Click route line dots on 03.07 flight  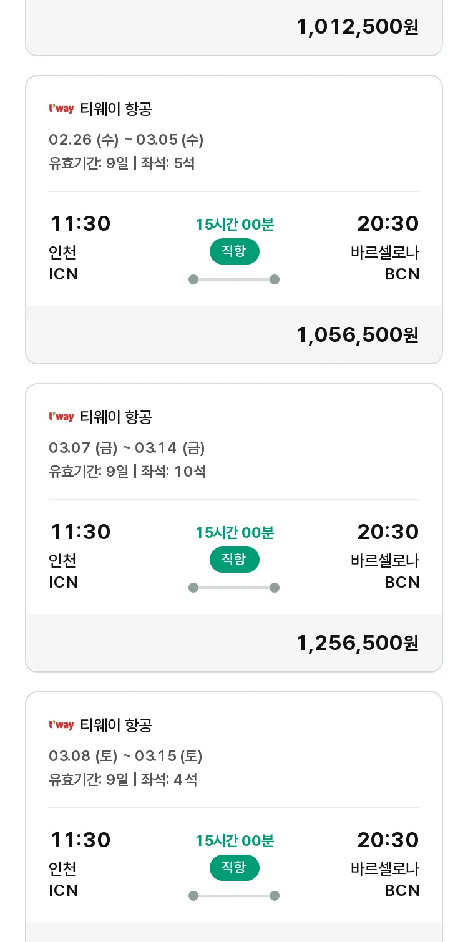click(234, 588)
